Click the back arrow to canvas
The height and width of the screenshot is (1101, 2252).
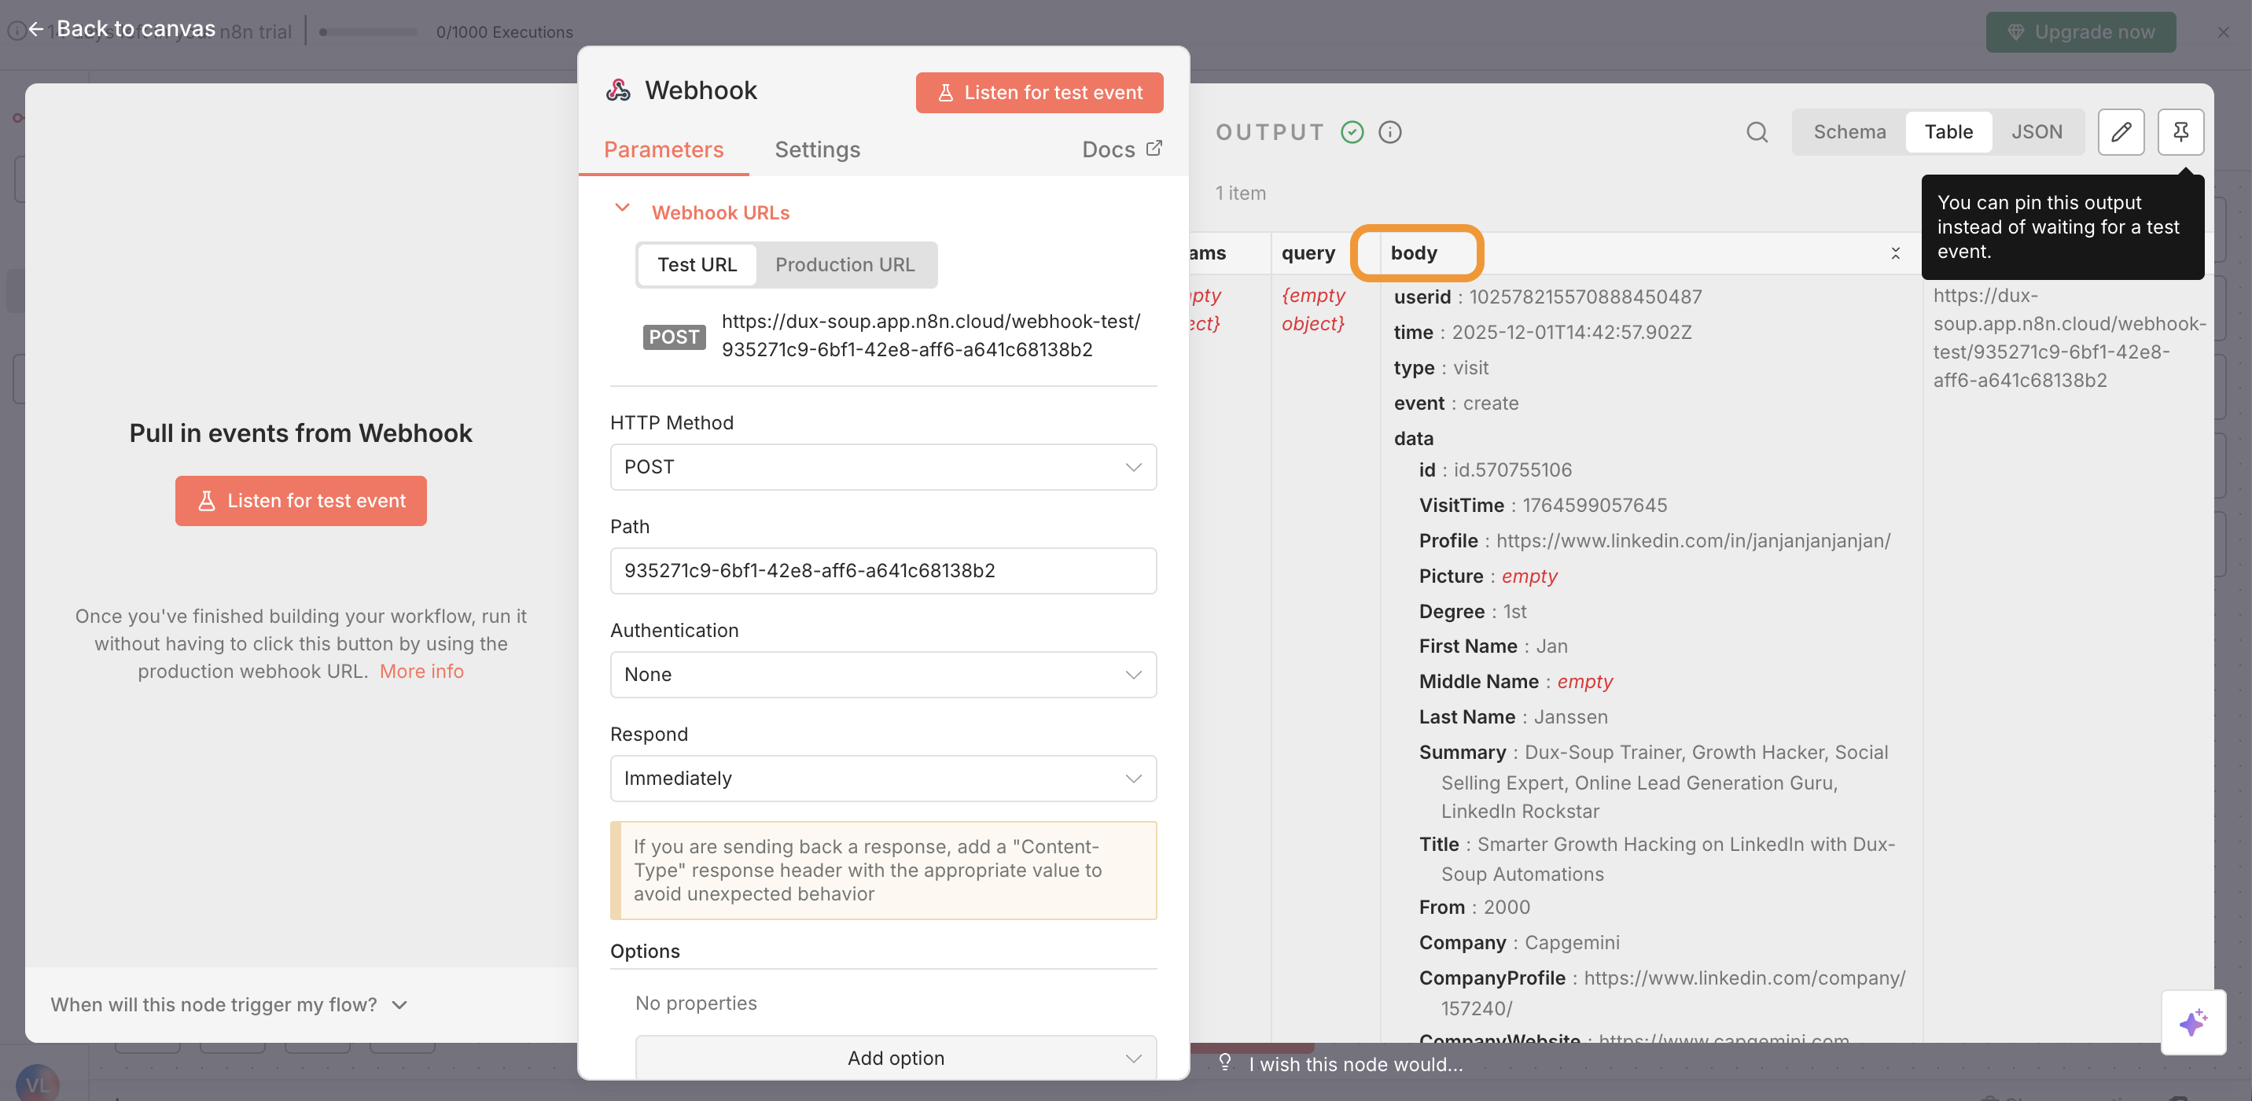[35, 30]
